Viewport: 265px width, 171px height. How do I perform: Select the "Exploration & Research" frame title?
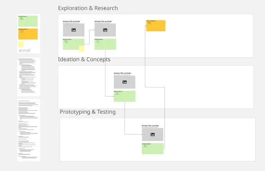click(88, 8)
